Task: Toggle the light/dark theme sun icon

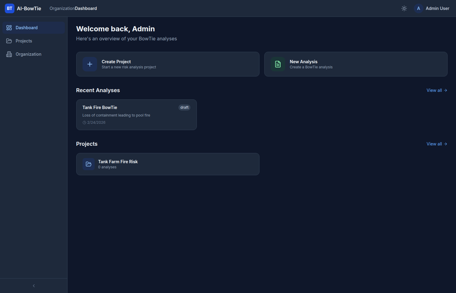Action: 404,8
